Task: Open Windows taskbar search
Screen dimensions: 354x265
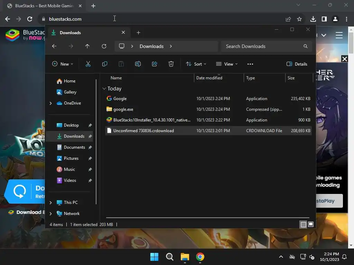Action: [169, 257]
